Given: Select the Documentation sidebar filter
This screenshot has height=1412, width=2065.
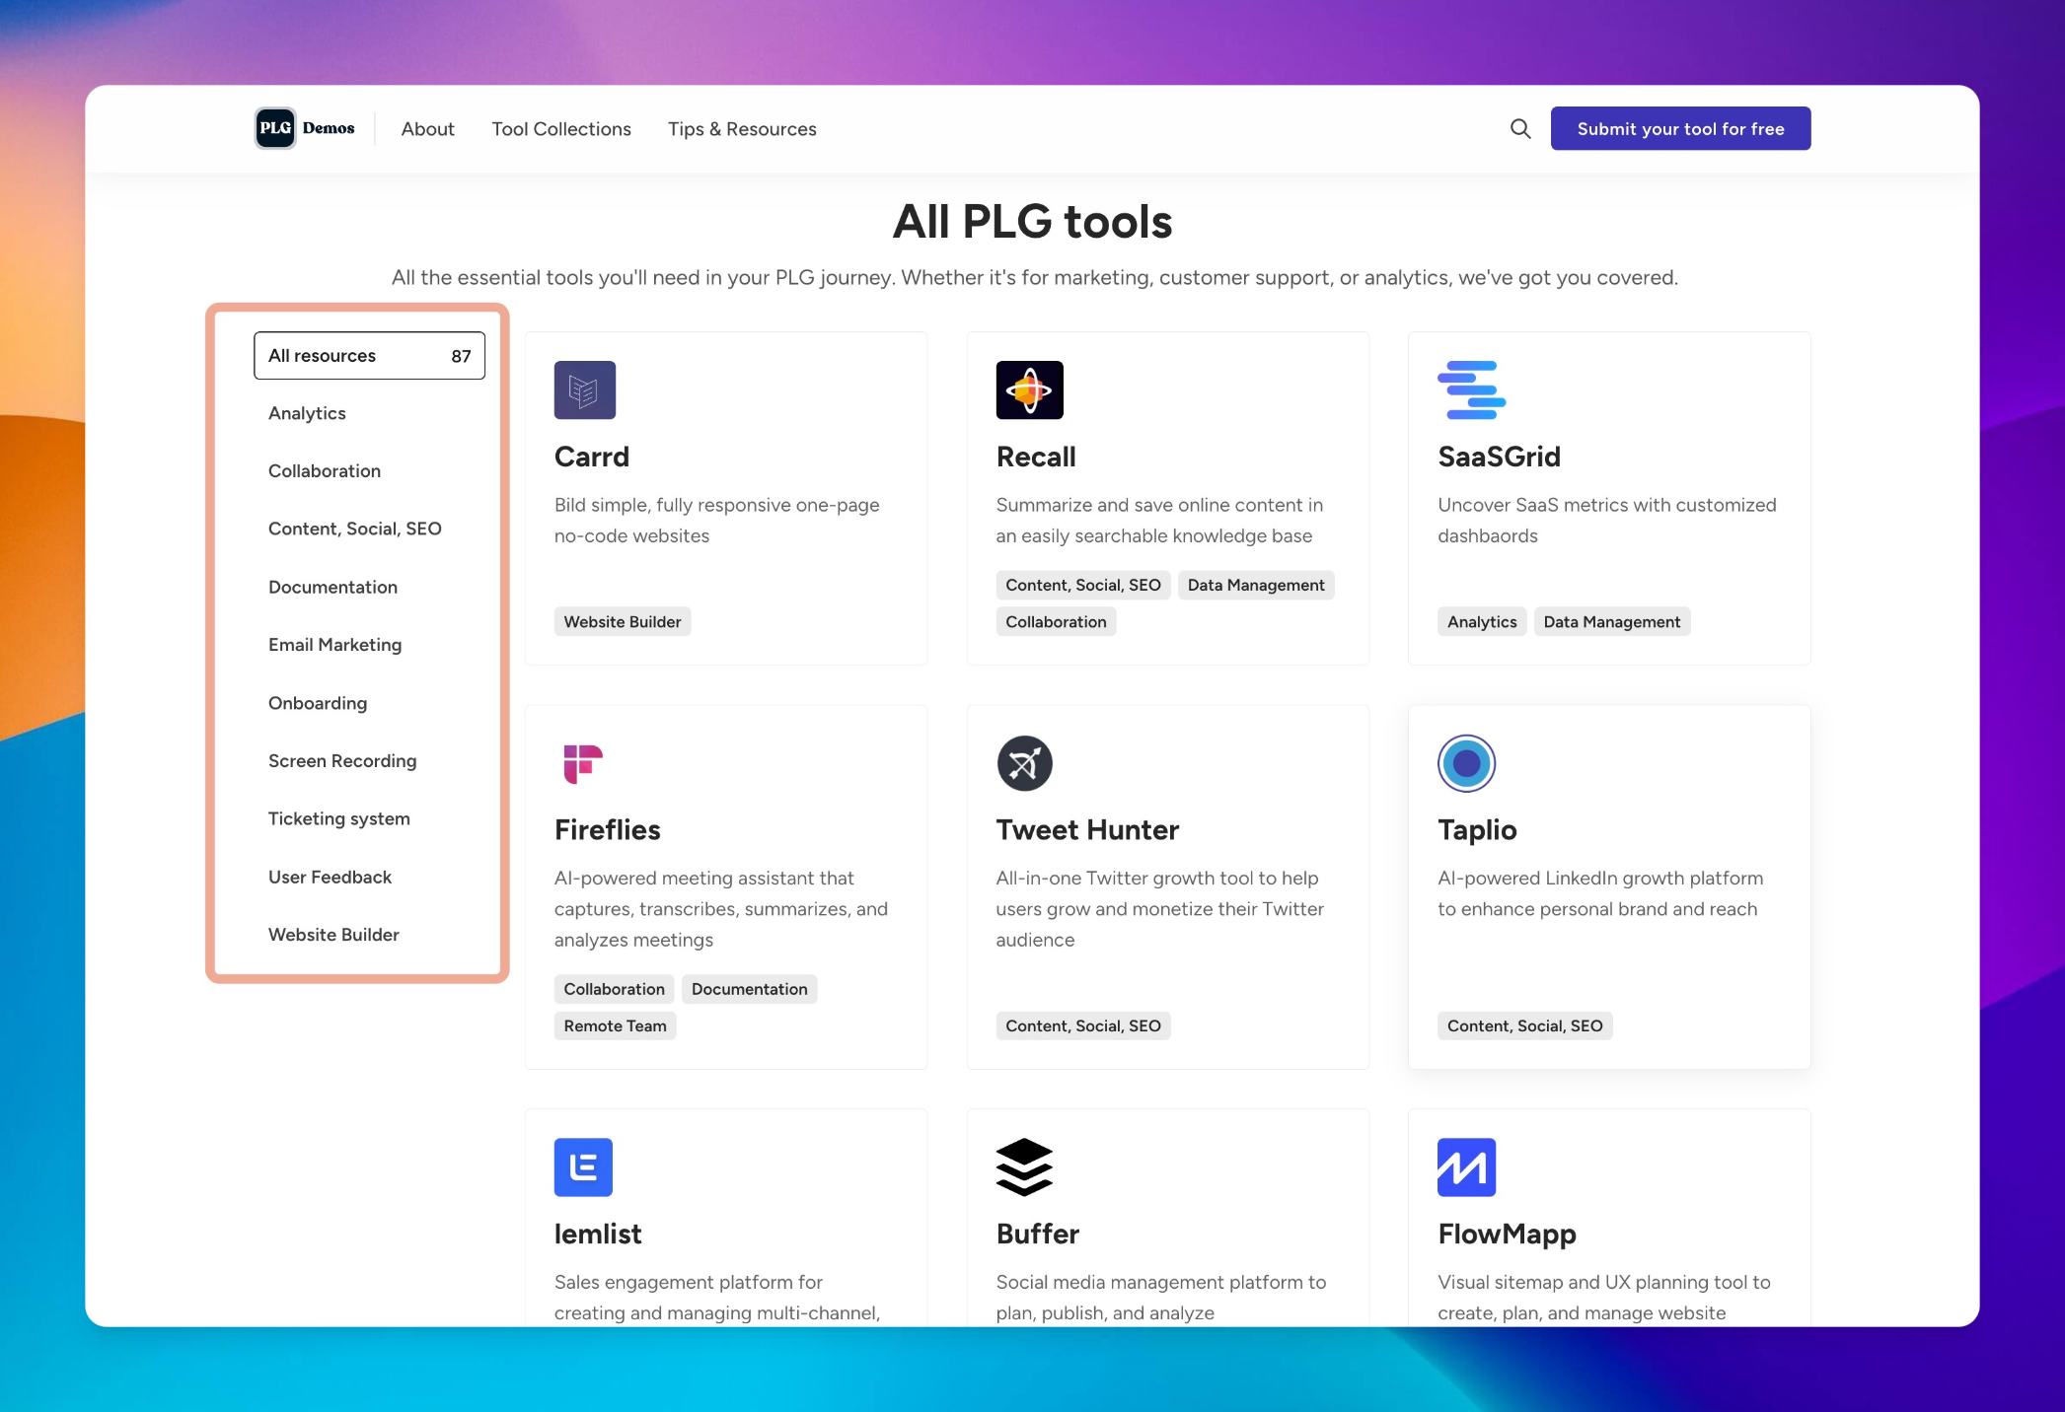Looking at the screenshot, I should 332,587.
